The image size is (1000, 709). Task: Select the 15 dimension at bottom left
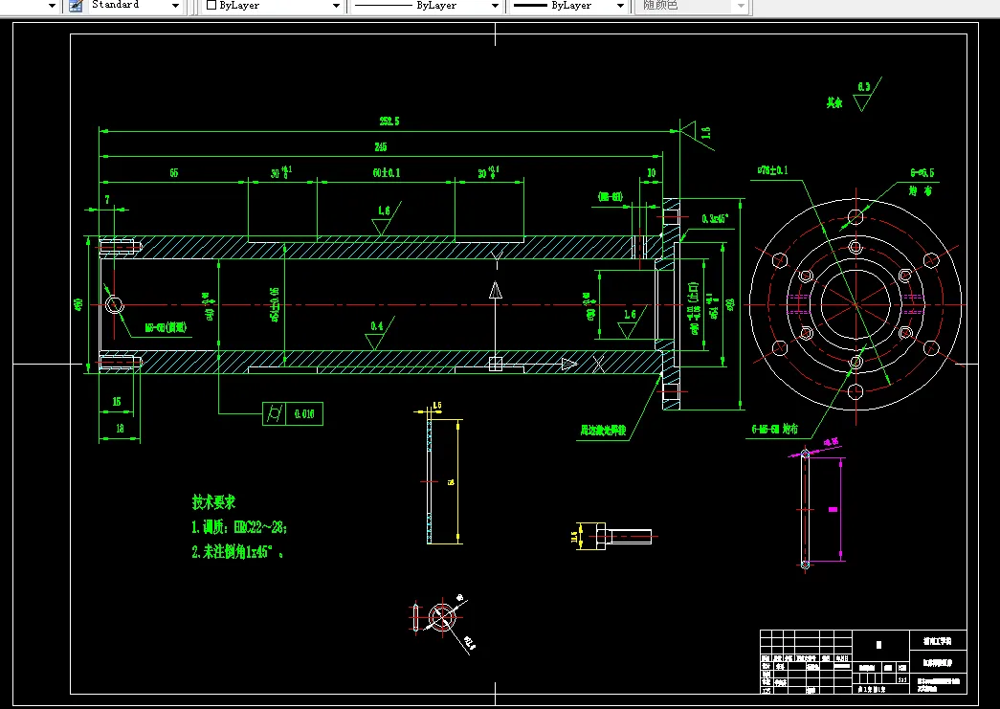pos(116,401)
